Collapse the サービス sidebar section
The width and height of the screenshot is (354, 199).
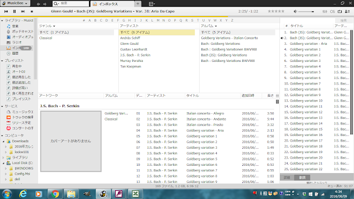coord(2,106)
